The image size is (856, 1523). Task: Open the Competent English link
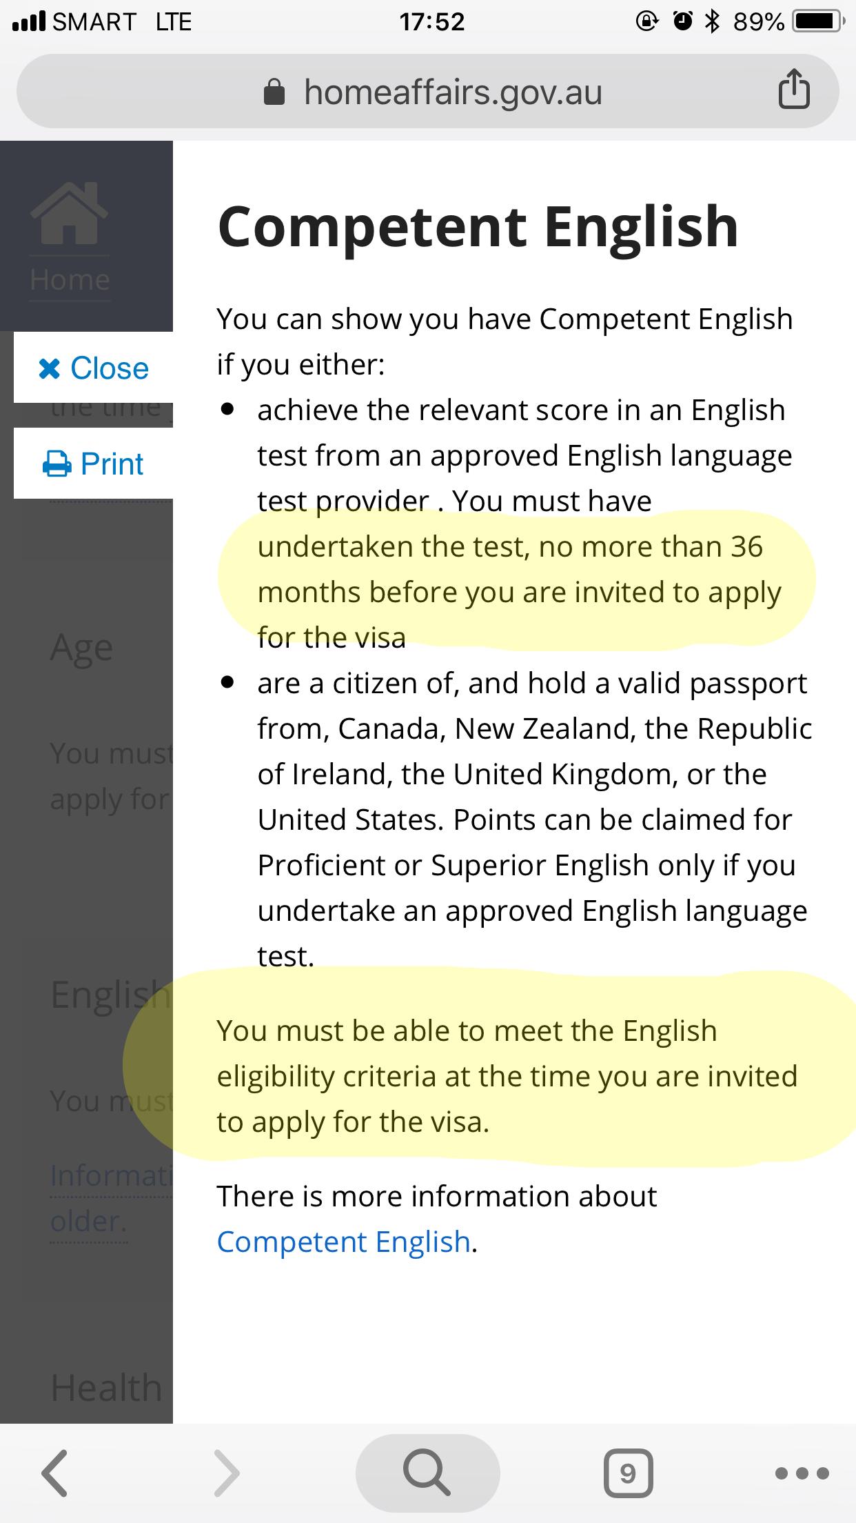pos(343,1242)
